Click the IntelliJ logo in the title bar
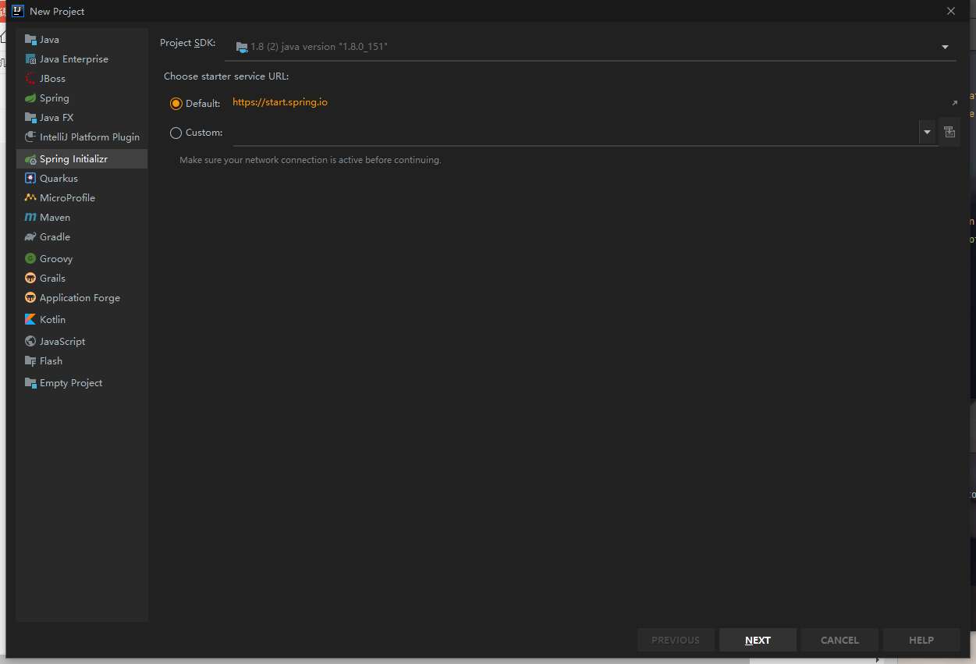Image resolution: width=976 pixels, height=664 pixels. pyautogui.click(x=17, y=11)
